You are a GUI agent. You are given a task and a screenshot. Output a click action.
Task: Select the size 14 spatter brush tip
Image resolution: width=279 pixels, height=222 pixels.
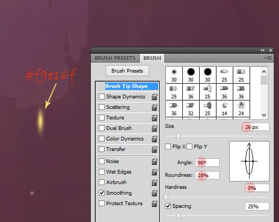click(224, 108)
